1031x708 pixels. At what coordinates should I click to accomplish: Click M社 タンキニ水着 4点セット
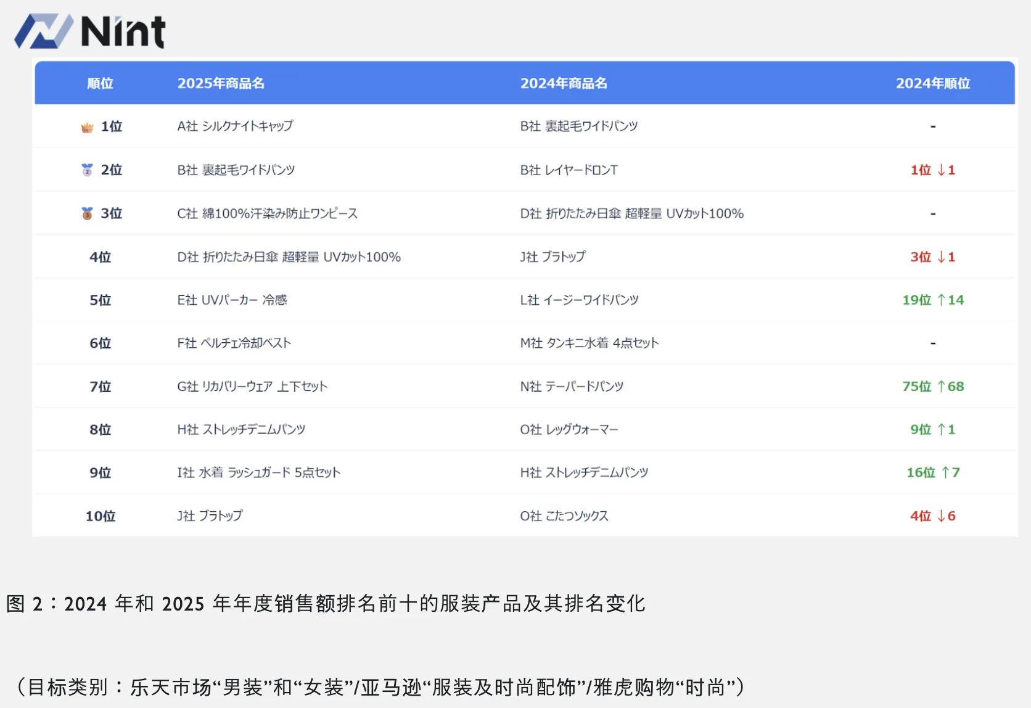pyautogui.click(x=589, y=343)
